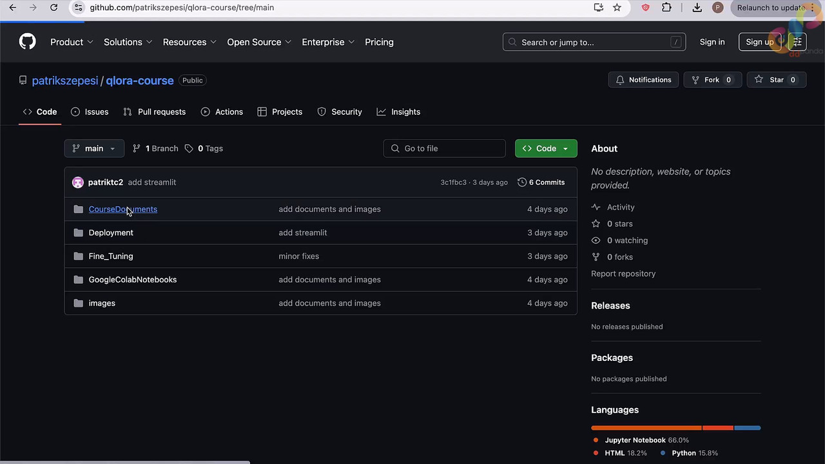Open browser downloads icon
The height and width of the screenshot is (464, 825).
pyautogui.click(x=697, y=8)
